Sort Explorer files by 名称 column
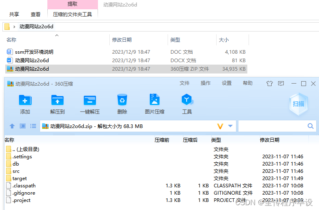 [x=11, y=40]
